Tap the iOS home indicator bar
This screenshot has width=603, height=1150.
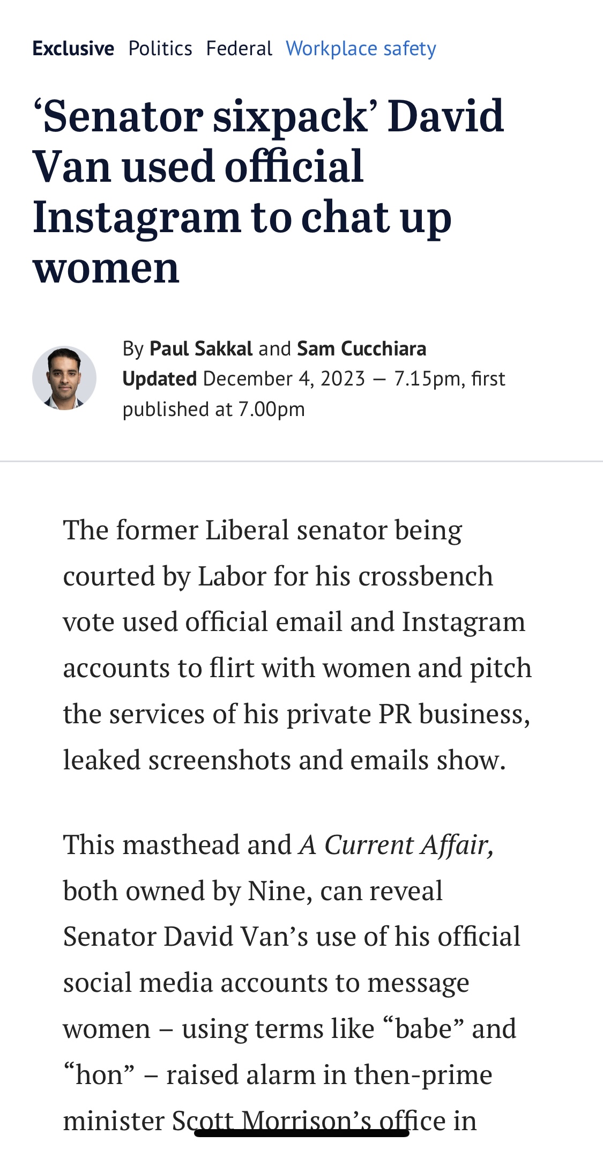[301, 1133]
